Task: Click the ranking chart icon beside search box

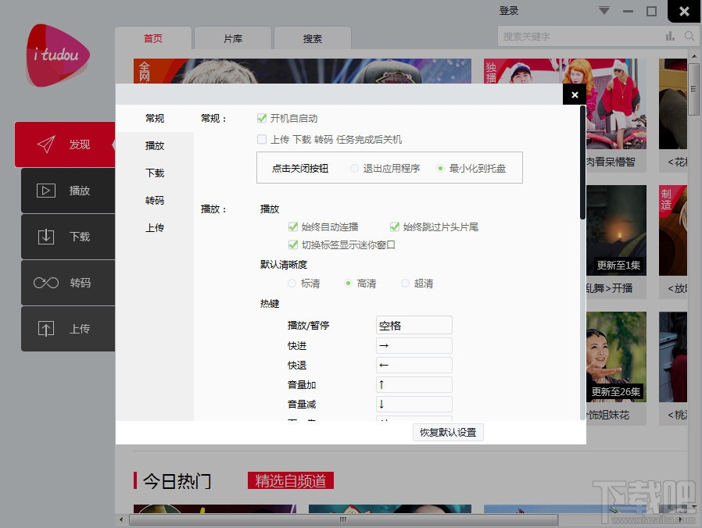Action: coord(671,36)
